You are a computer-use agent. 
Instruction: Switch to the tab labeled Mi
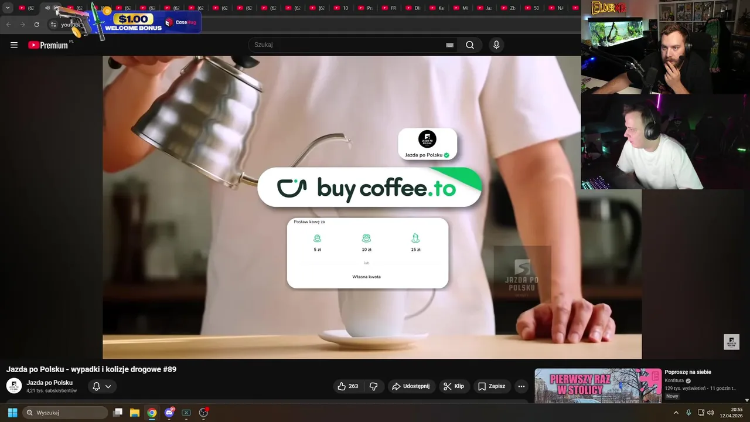[461, 8]
